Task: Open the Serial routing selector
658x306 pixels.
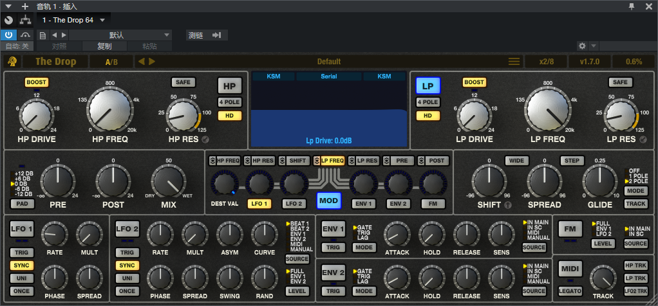Action: point(329,76)
